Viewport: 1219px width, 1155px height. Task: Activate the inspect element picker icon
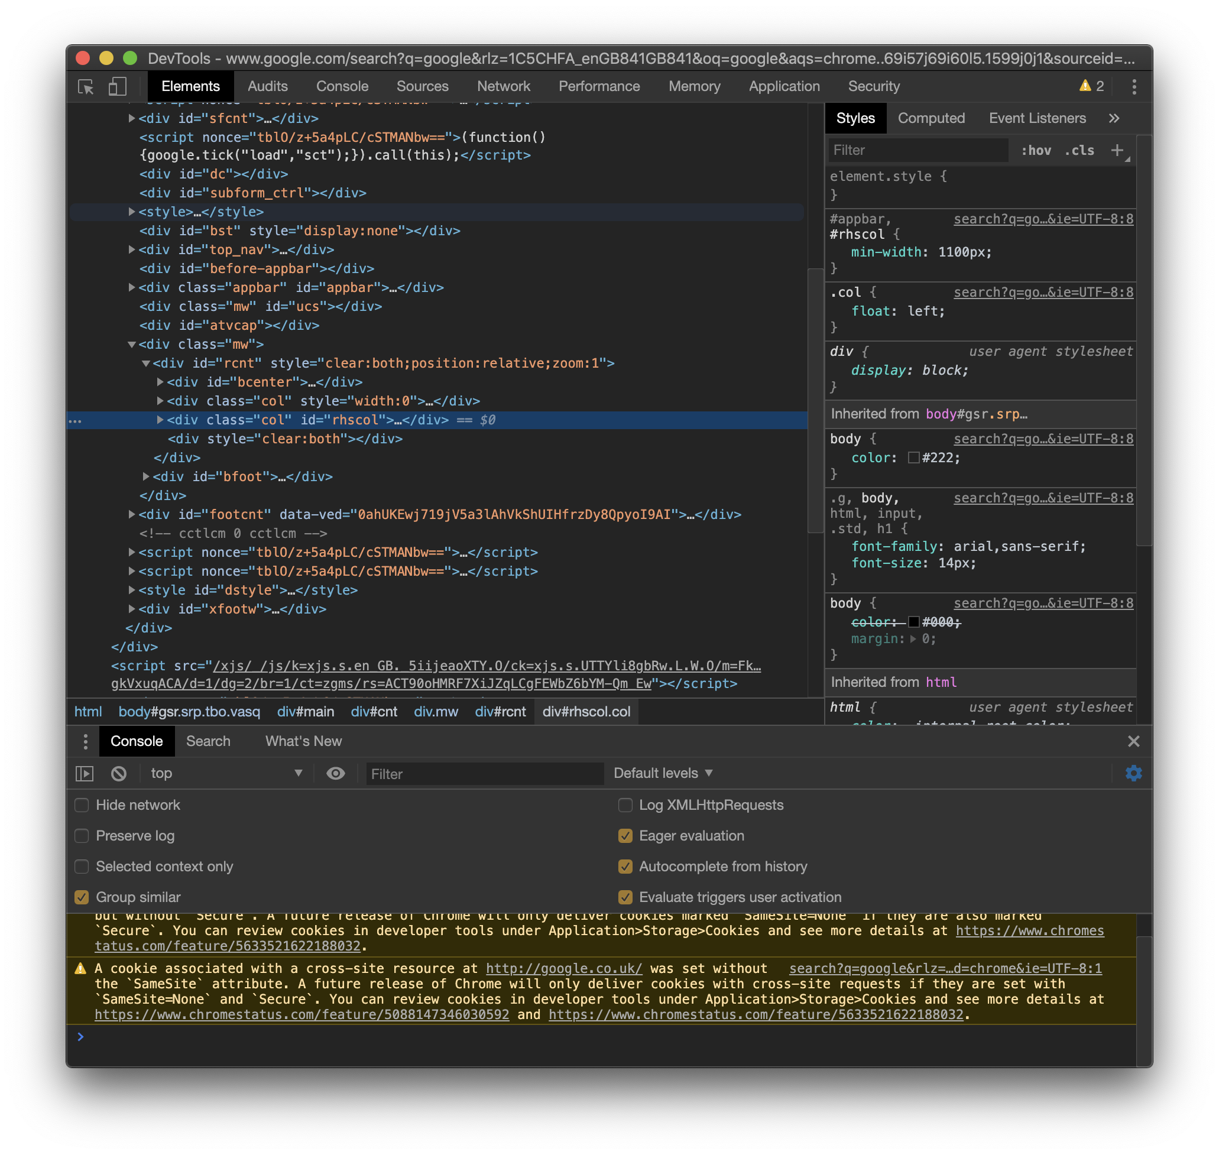coord(86,87)
